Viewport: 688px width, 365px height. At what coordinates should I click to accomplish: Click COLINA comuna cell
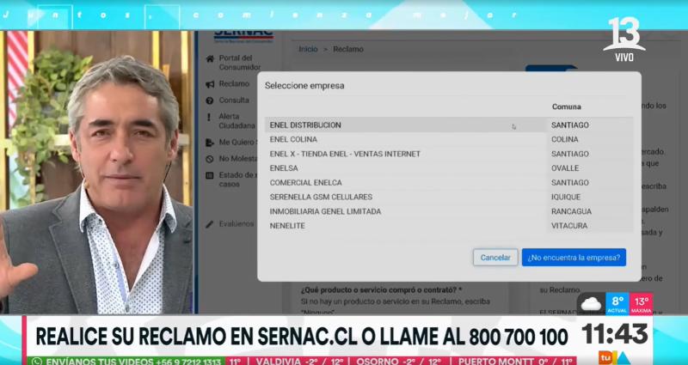coord(565,139)
